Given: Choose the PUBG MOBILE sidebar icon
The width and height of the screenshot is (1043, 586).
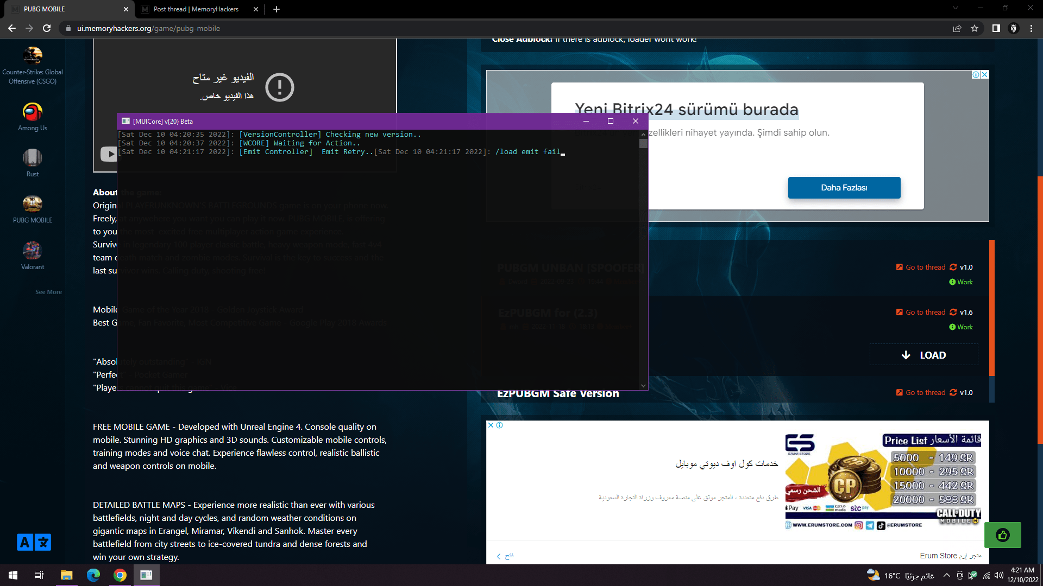Looking at the screenshot, I should 33,204.
